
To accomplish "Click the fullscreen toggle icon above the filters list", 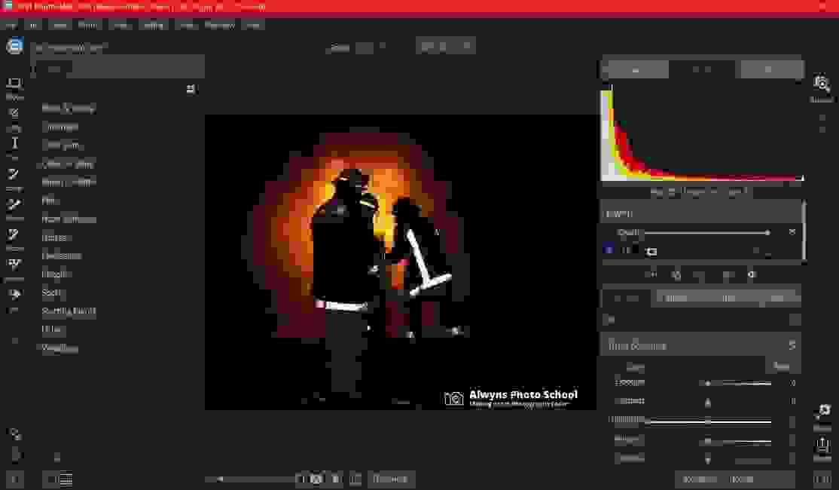I will [x=191, y=88].
